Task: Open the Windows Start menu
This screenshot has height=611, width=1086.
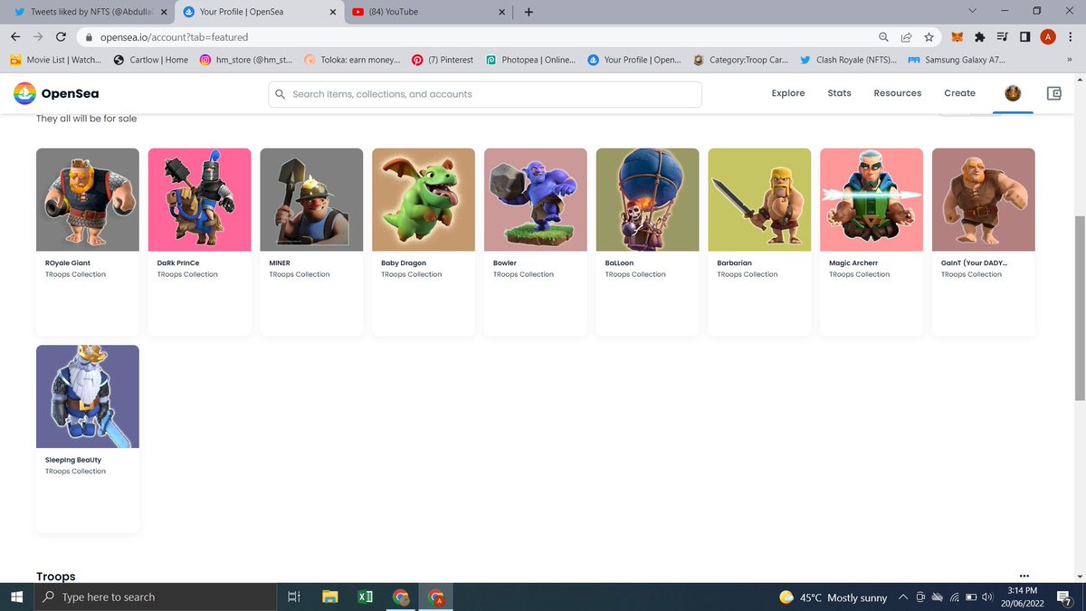Action: pyautogui.click(x=16, y=597)
